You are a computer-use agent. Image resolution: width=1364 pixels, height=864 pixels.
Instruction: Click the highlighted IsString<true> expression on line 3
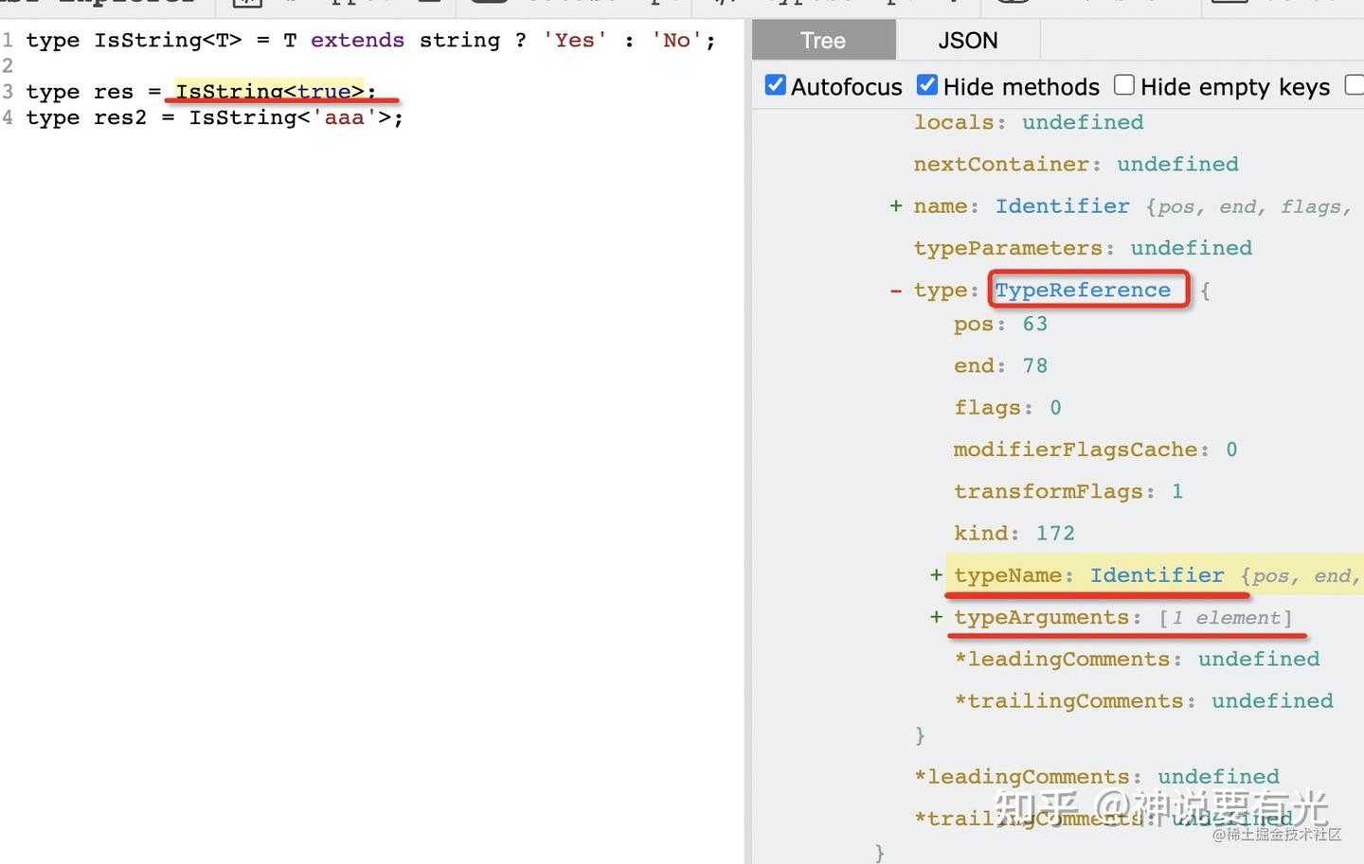pos(270,91)
